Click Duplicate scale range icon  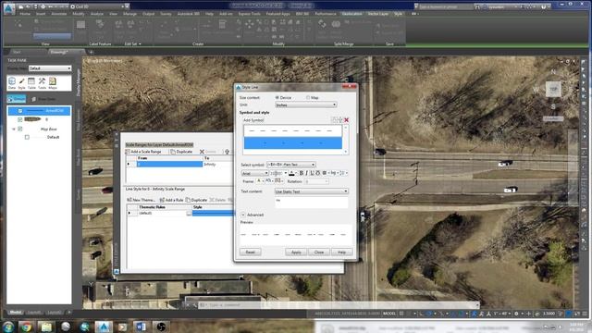[x=173, y=152]
